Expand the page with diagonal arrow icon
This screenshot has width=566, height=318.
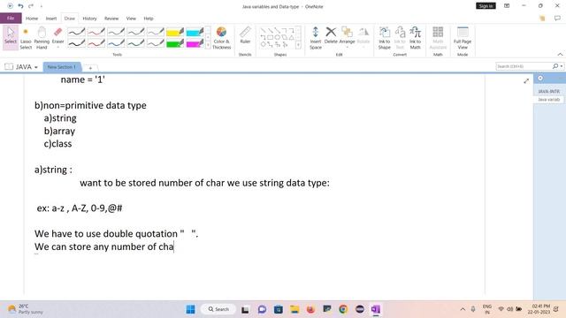(526, 81)
